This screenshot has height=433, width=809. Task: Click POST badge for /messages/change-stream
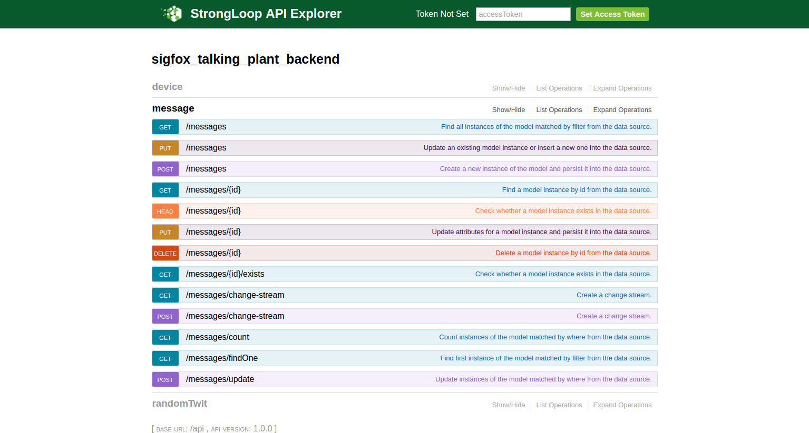click(165, 316)
